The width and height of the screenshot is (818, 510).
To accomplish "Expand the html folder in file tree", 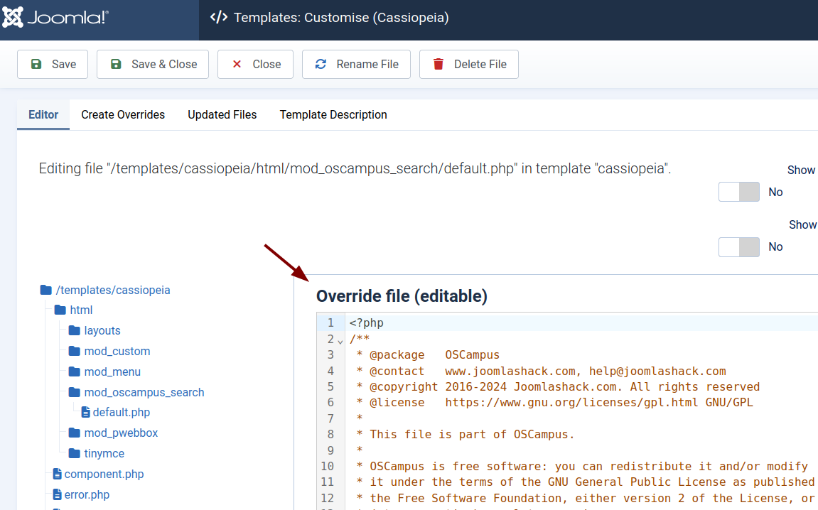I will [x=81, y=310].
